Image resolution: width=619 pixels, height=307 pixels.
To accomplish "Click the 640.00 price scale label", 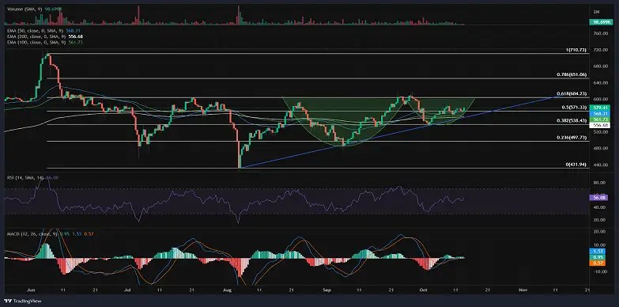I will pos(600,83).
